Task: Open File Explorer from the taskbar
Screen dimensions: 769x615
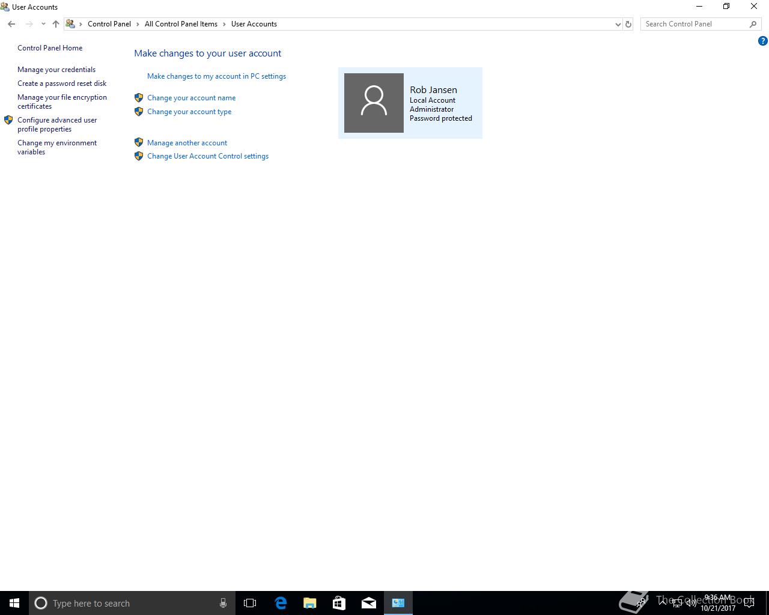Action: pos(310,603)
